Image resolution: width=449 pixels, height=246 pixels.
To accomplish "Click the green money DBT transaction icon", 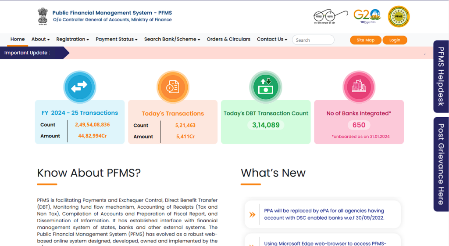I will click(266, 87).
